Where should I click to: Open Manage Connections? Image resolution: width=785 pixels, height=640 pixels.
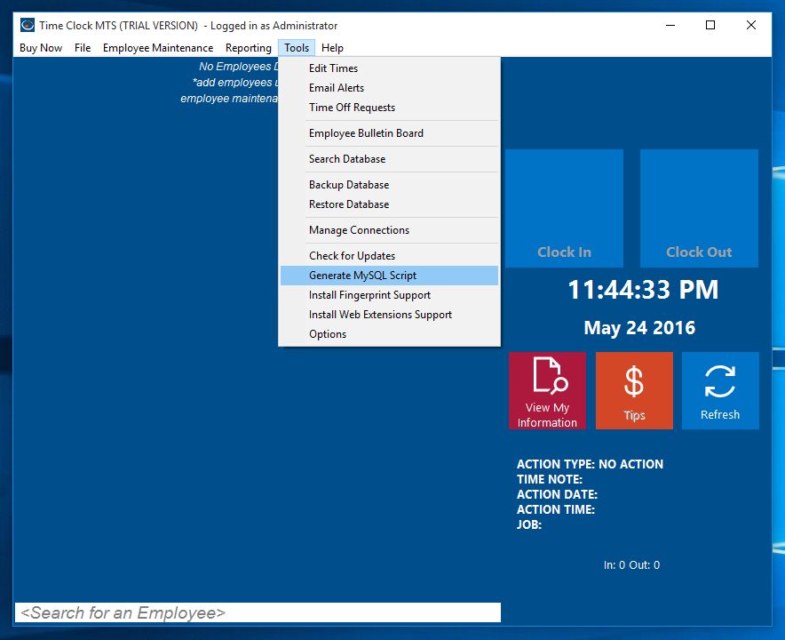[390, 230]
